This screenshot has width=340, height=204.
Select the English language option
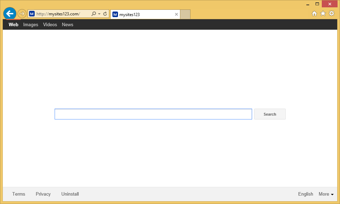point(305,194)
